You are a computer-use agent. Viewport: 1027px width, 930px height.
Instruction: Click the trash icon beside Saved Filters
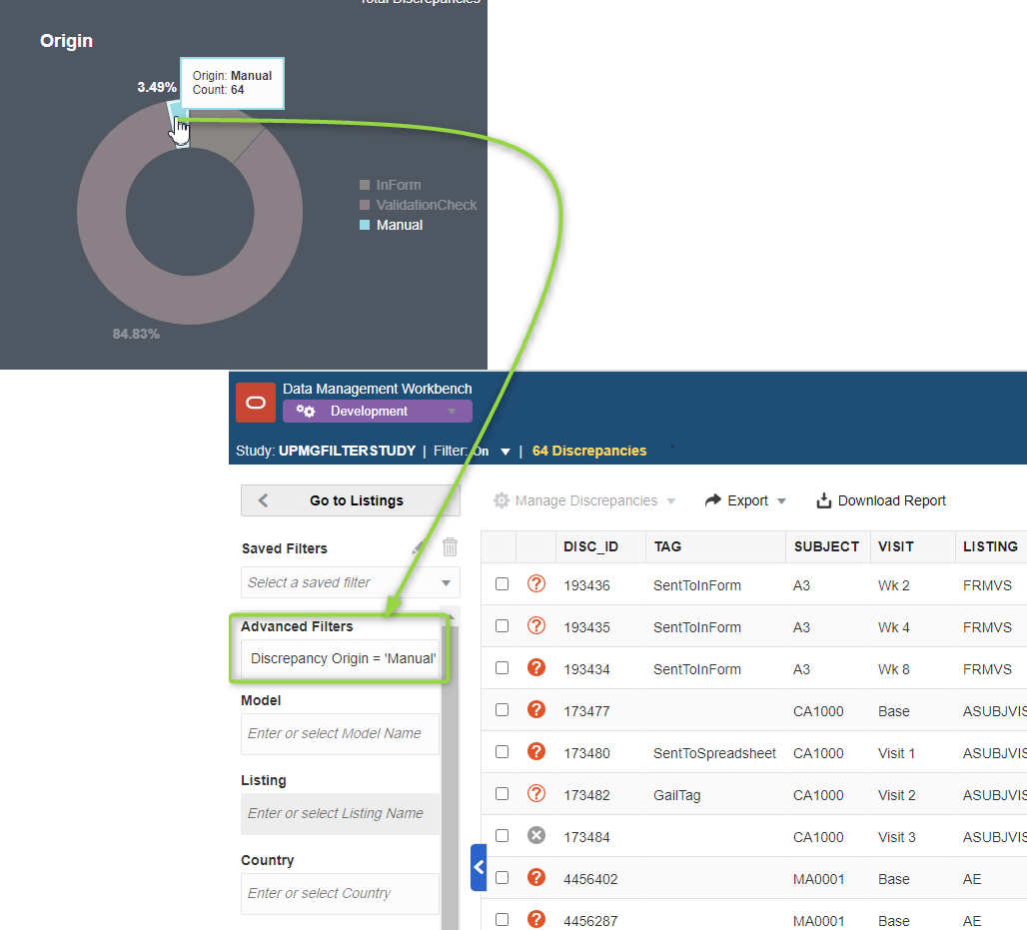coord(450,546)
